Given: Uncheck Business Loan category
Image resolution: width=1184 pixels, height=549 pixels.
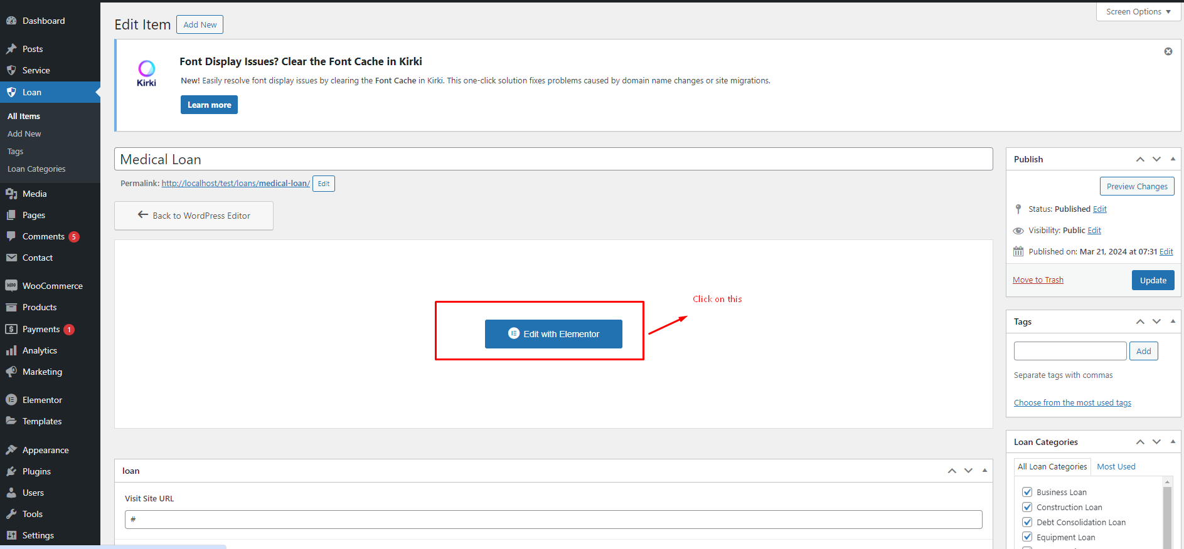Looking at the screenshot, I should 1027,492.
